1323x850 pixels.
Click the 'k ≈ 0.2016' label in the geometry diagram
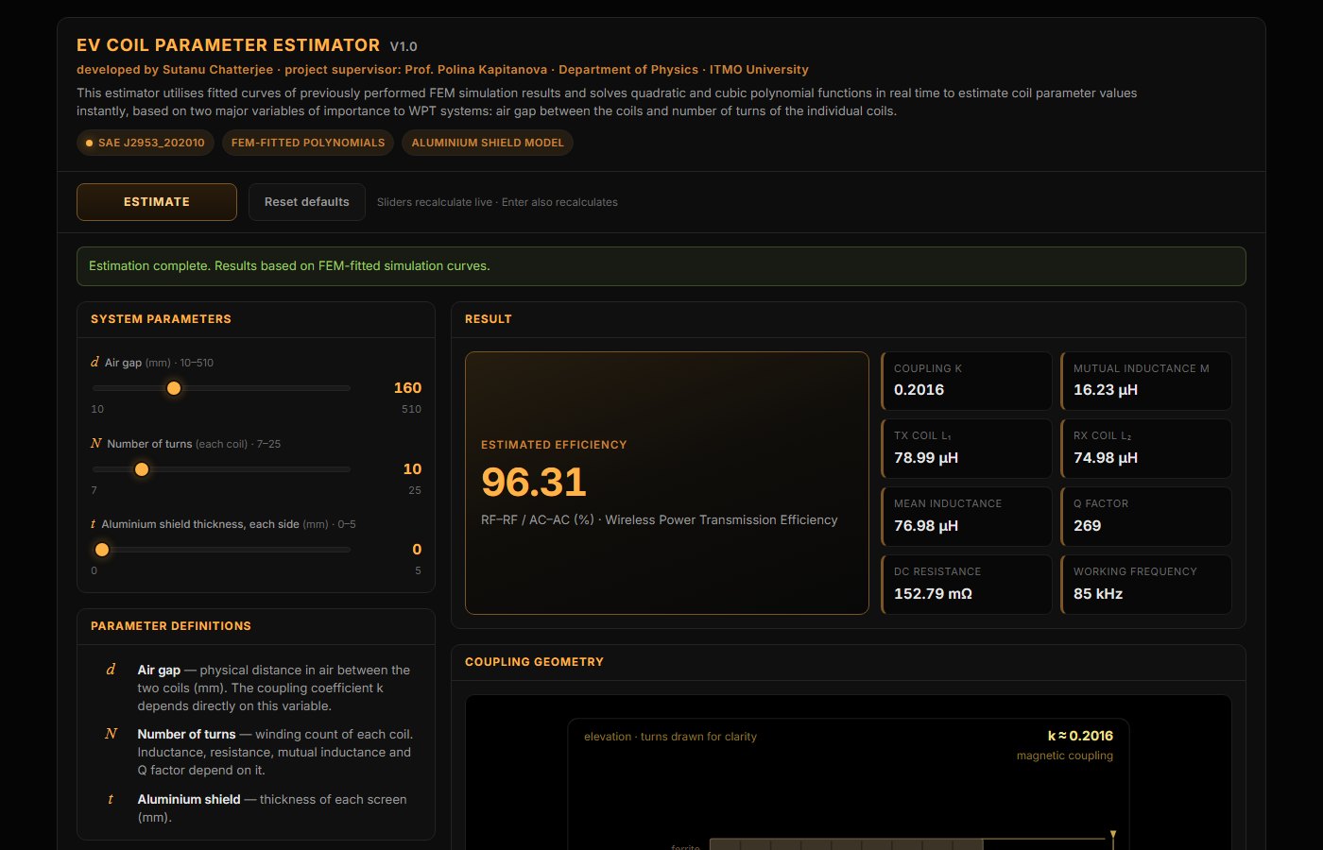click(1080, 736)
